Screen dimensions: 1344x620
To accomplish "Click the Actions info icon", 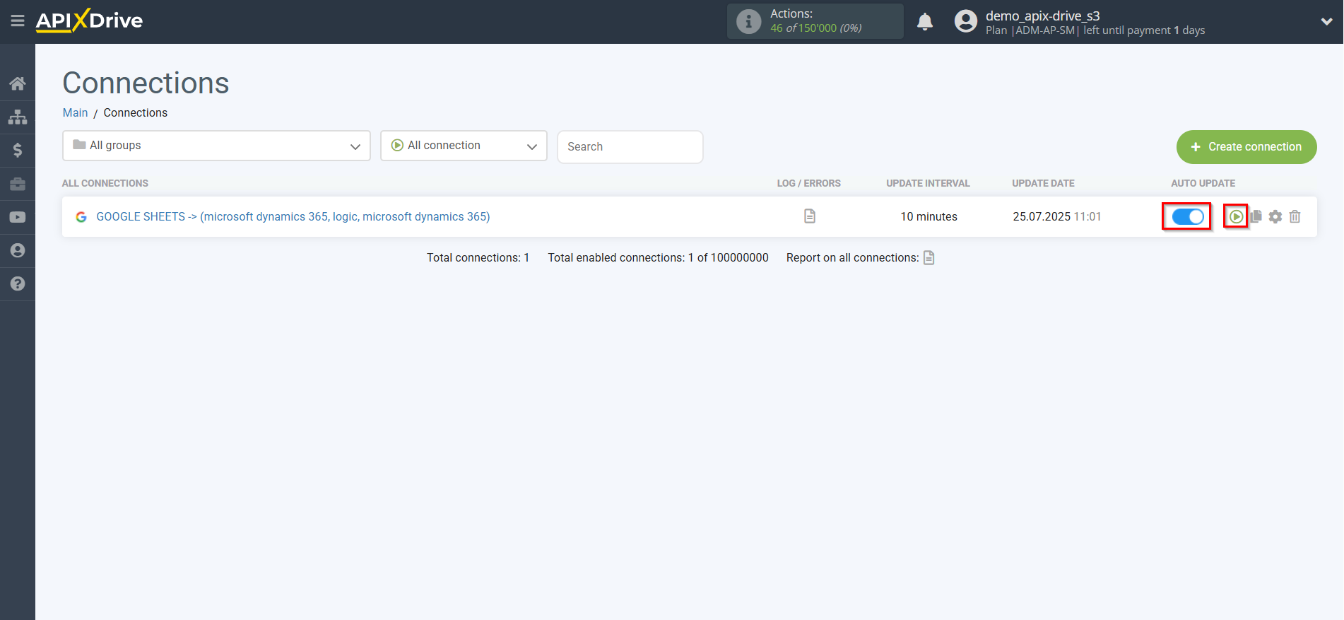I will click(x=748, y=21).
